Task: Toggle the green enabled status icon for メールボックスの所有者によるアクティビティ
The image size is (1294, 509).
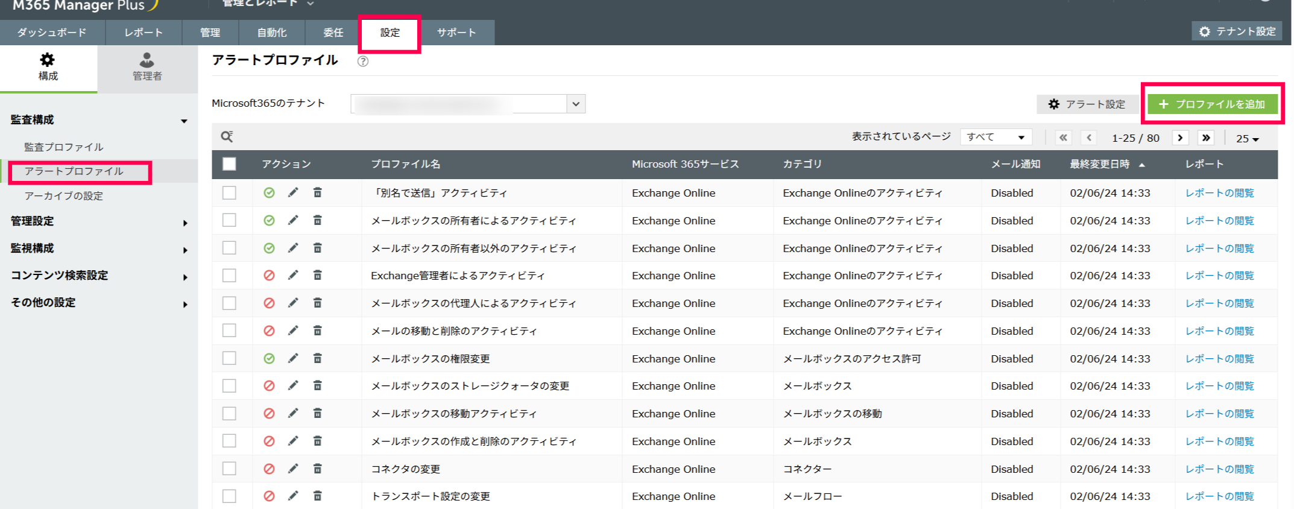Action: pyautogui.click(x=269, y=221)
